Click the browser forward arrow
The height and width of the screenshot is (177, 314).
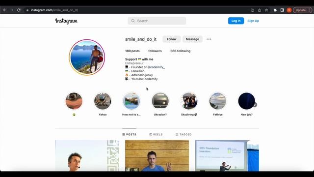pyautogui.click(x=12, y=10)
